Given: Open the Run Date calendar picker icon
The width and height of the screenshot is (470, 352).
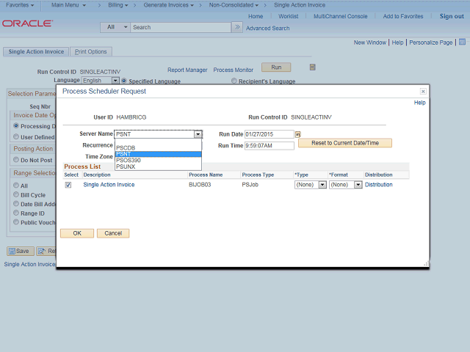Looking at the screenshot, I should tap(298, 134).
